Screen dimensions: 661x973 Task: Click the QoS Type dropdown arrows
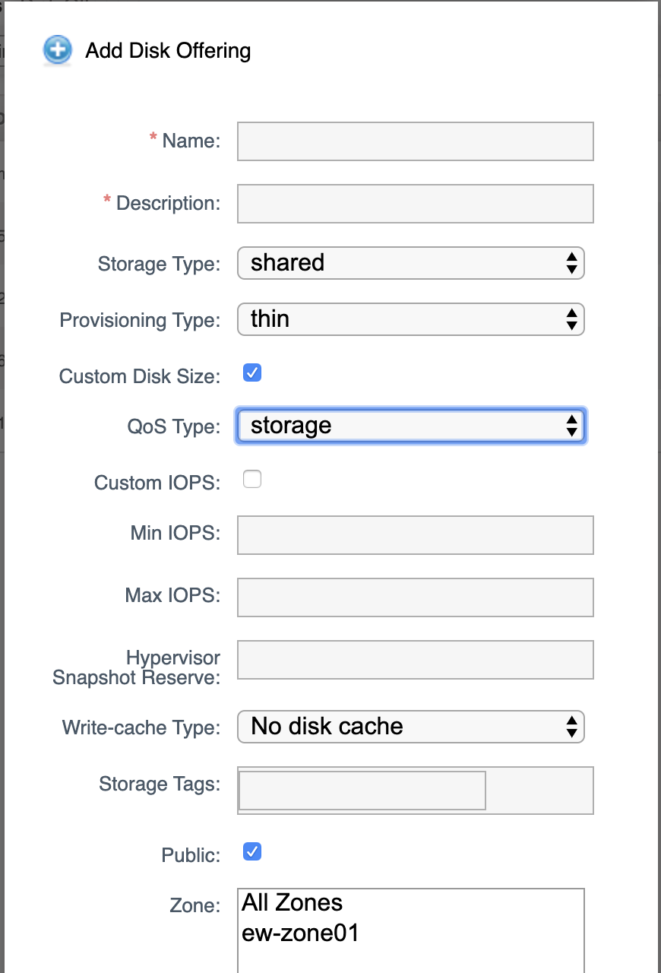tap(572, 426)
